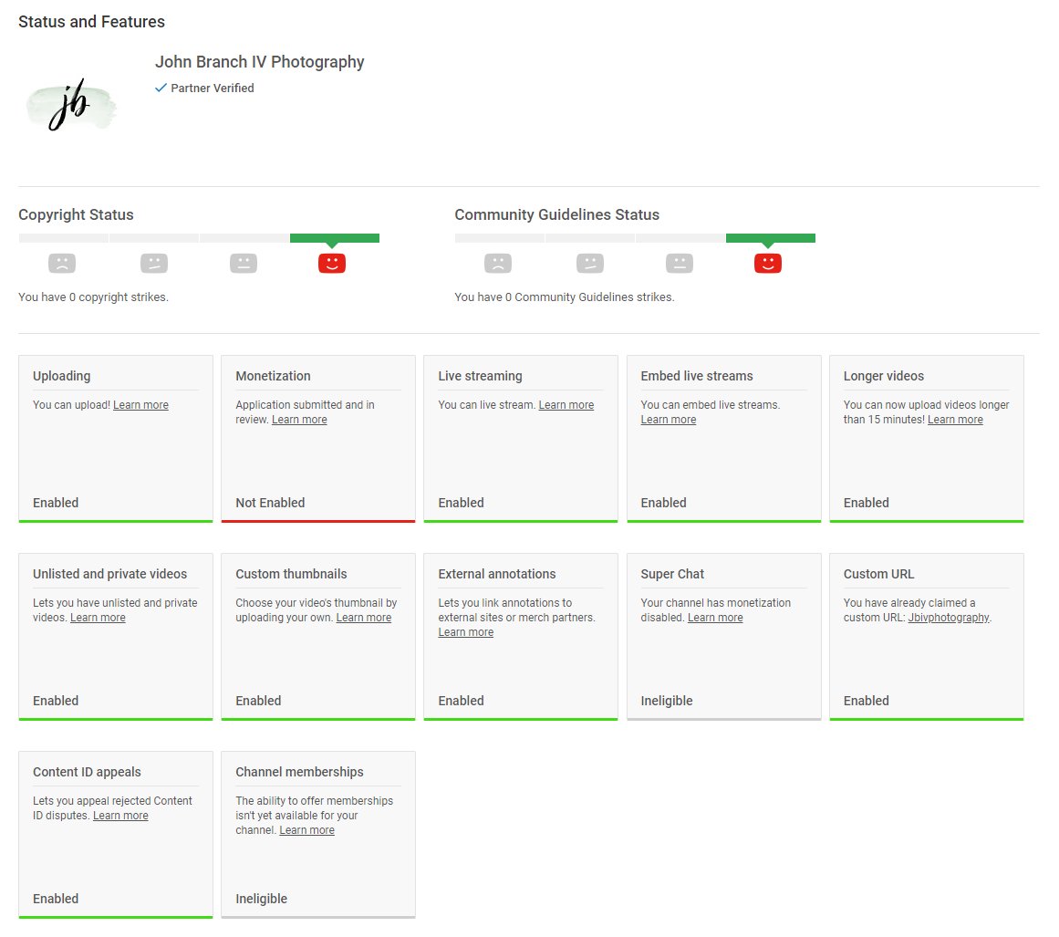Open Learn more link in Embed live streams card
The image size is (1059, 937).
[668, 420]
